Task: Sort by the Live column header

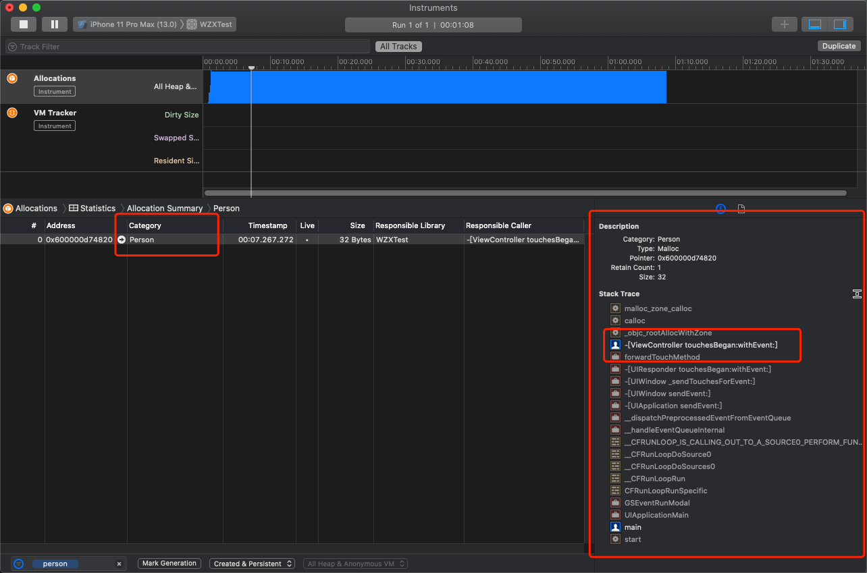Action: click(307, 225)
